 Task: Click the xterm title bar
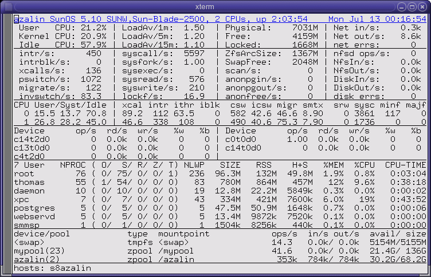tap(205, 7)
